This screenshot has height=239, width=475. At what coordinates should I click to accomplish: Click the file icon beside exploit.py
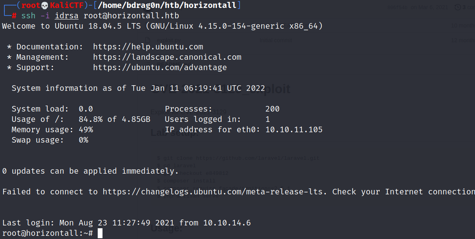coord(148,40)
